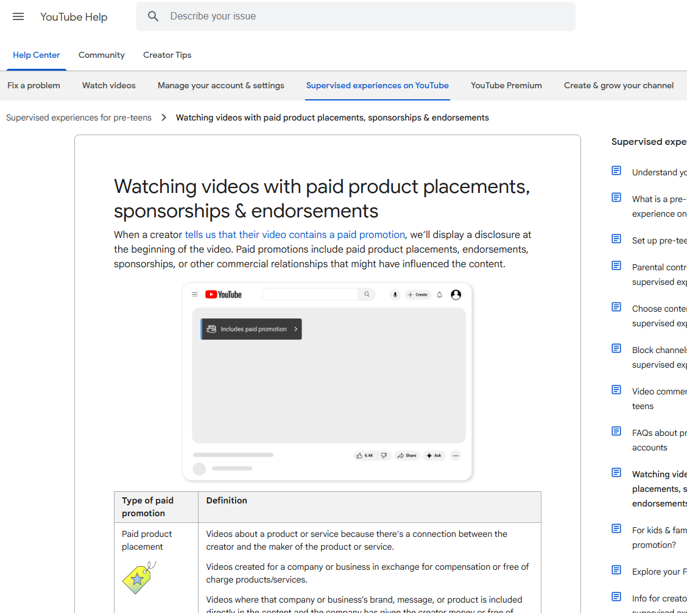
Task: Open the paid promotion disclosure link
Action: [295, 235]
